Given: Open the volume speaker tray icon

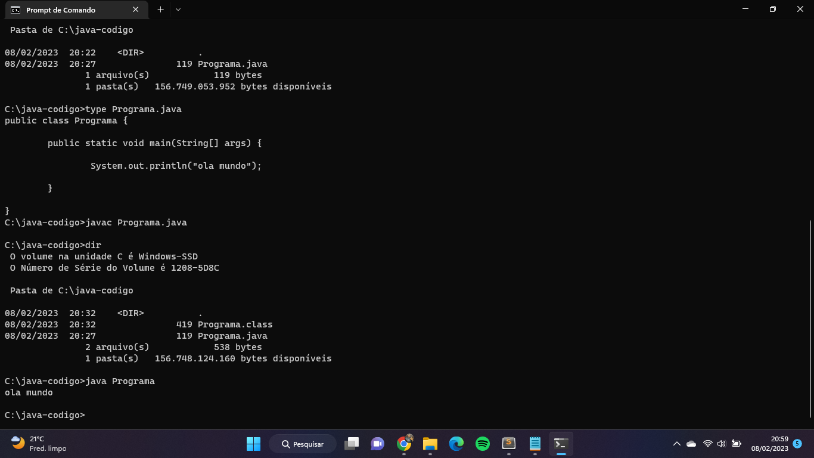Looking at the screenshot, I should (x=722, y=444).
